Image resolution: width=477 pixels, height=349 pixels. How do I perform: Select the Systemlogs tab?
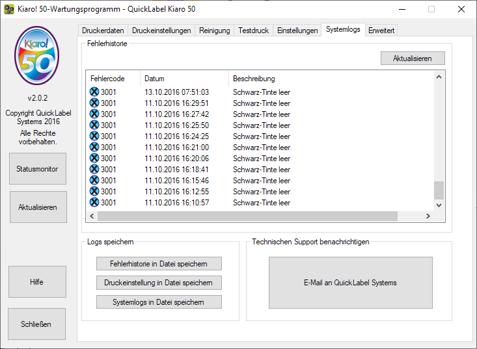[x=343, y=29]
